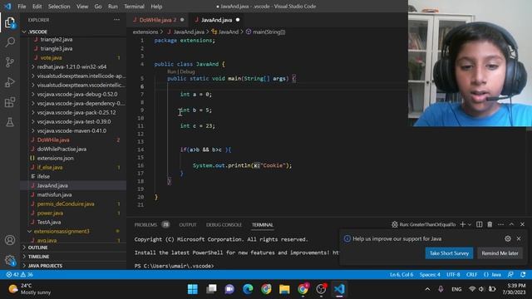Open errors and warnings in status bar
This screenshot has width=532, height=299.
(20, 275)
